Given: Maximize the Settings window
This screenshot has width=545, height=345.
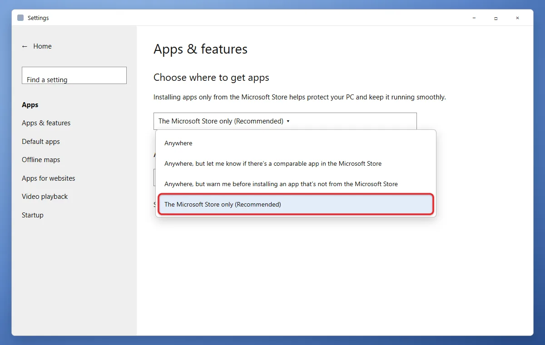Looking at the screenshot, I should click(x=496, y=18).
